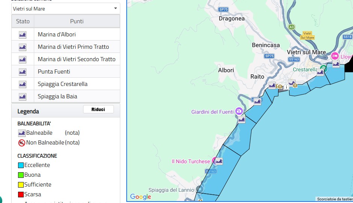Click the red Scarsa color swatch
This screenshot has width=353, height=203.
pos(21,194)
